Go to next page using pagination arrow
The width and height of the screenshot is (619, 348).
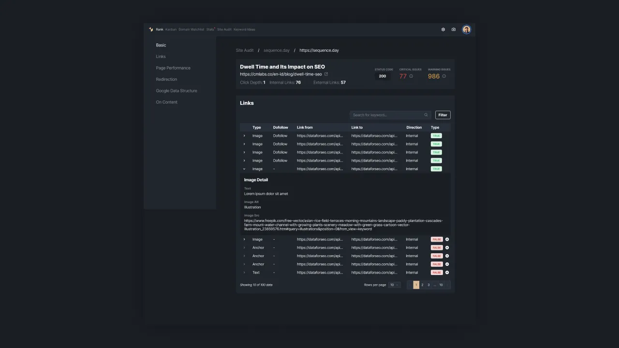(x=447, y=285)
